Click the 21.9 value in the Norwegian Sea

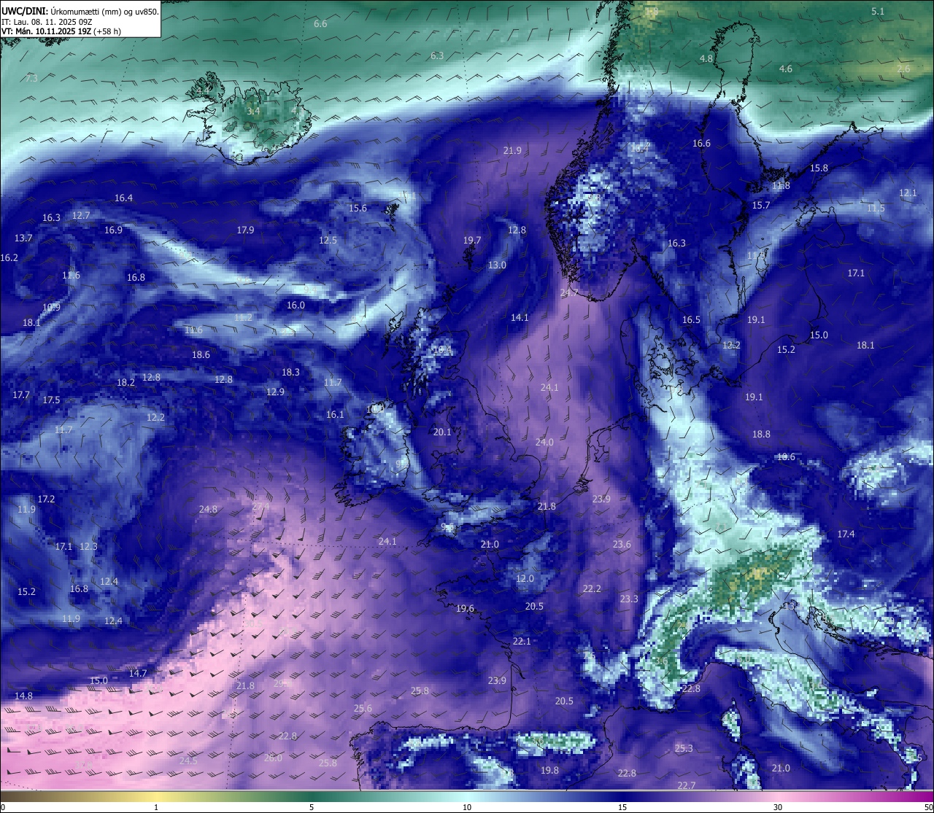[512, 151]
